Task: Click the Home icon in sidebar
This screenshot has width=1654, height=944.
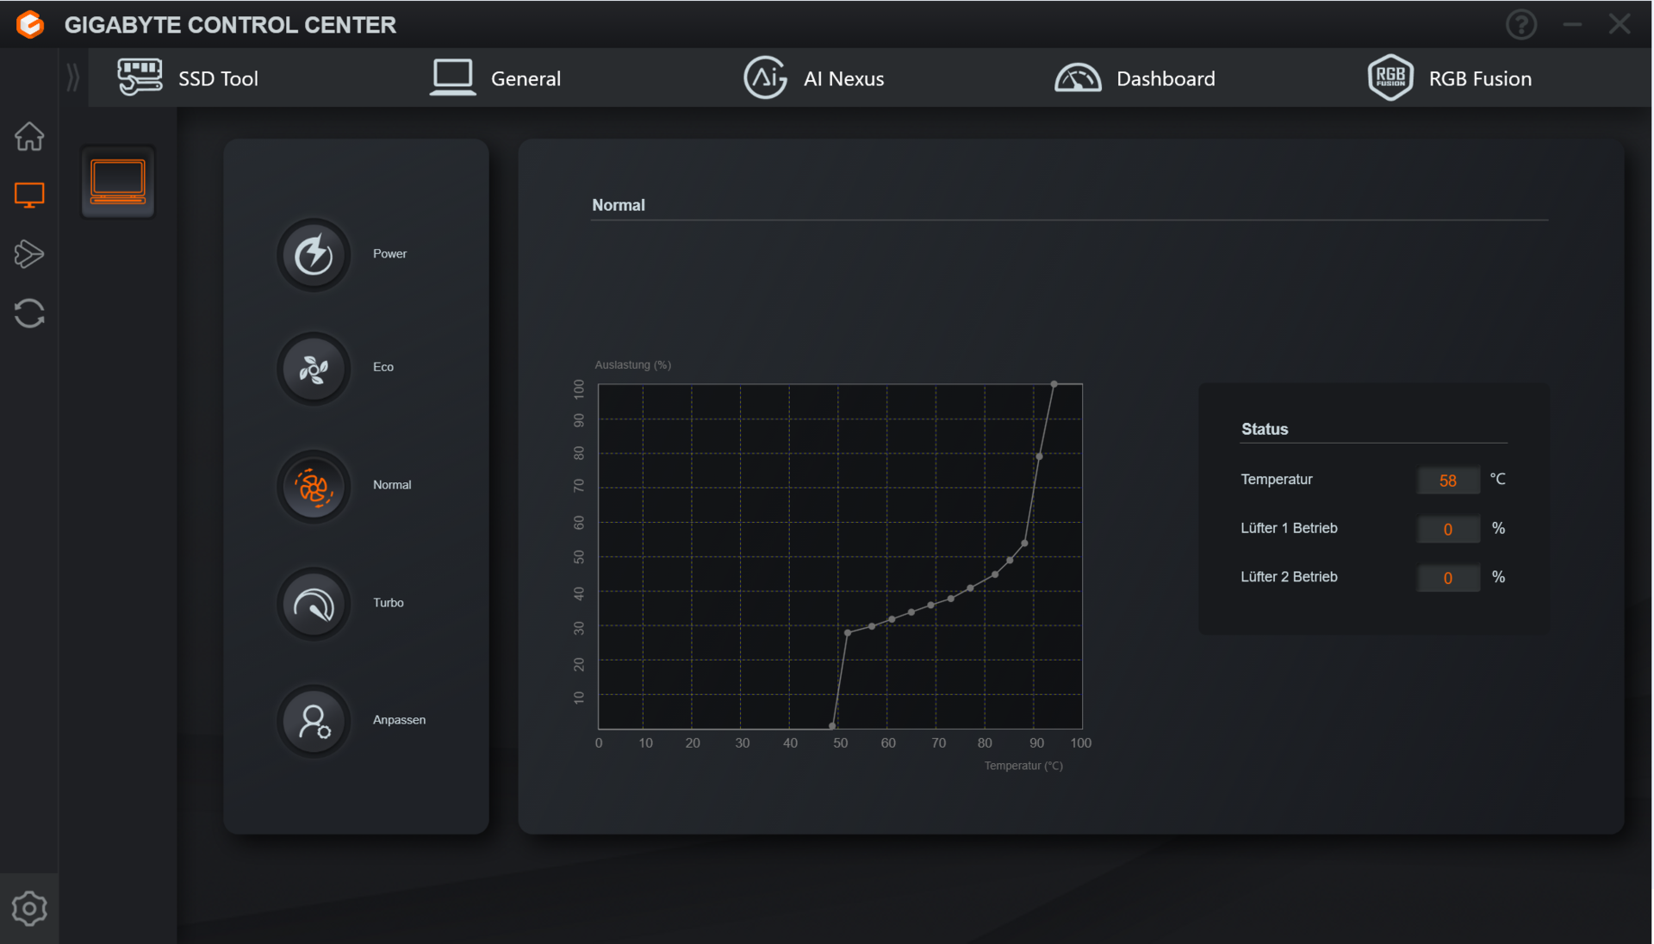Action: tap(29, 136)
